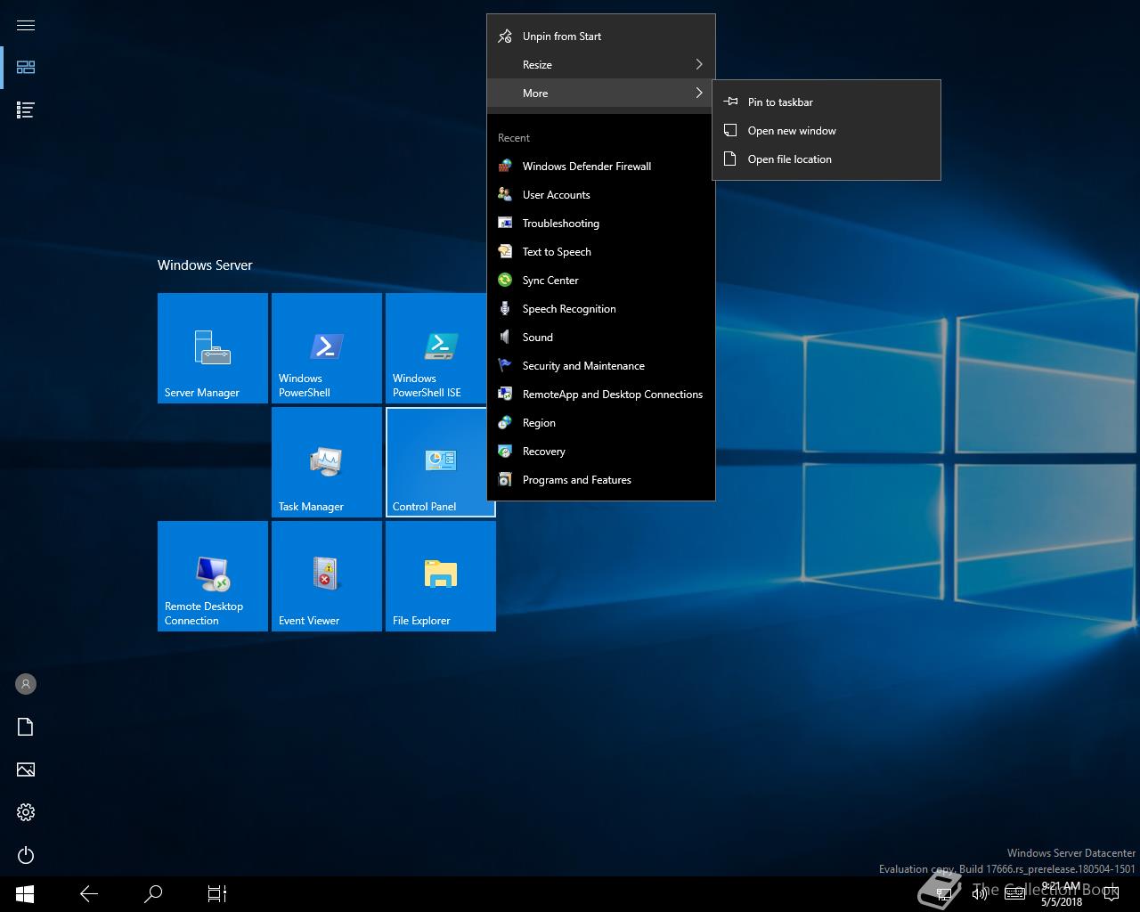Click the Windows Start button
Viewport: 1140px width, 912px height.
(x=25, y=894)
